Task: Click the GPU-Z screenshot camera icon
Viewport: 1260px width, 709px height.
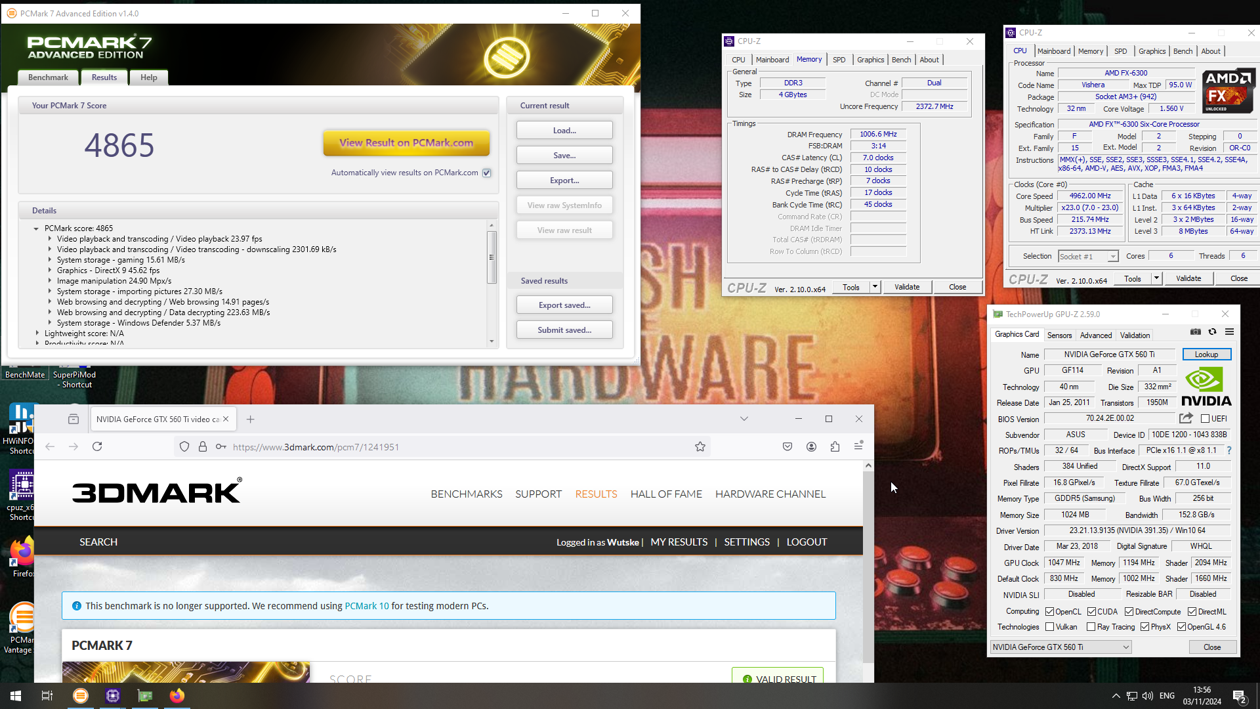Action: point(1196,332)
